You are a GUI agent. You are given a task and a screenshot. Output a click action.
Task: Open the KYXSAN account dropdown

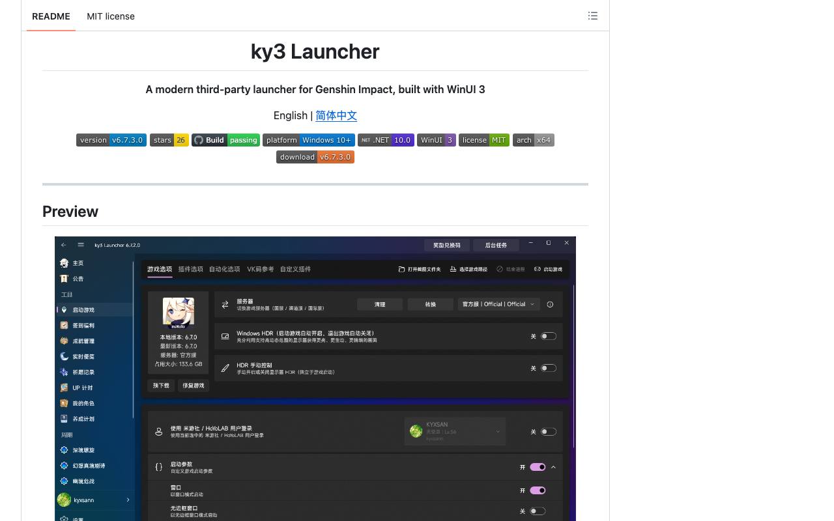(x=455, y=431)
